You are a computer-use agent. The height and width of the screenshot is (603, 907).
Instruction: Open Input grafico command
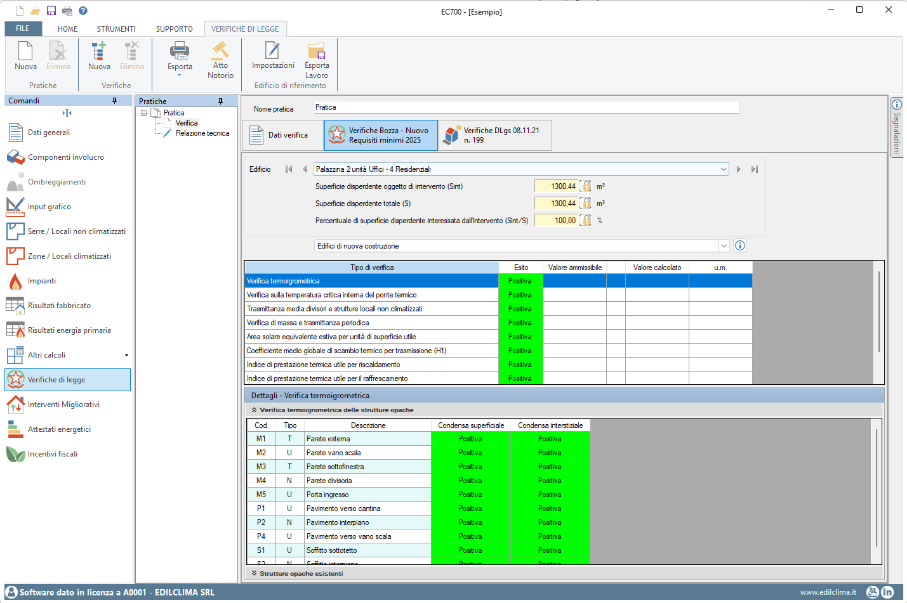(x=68, y=207)
